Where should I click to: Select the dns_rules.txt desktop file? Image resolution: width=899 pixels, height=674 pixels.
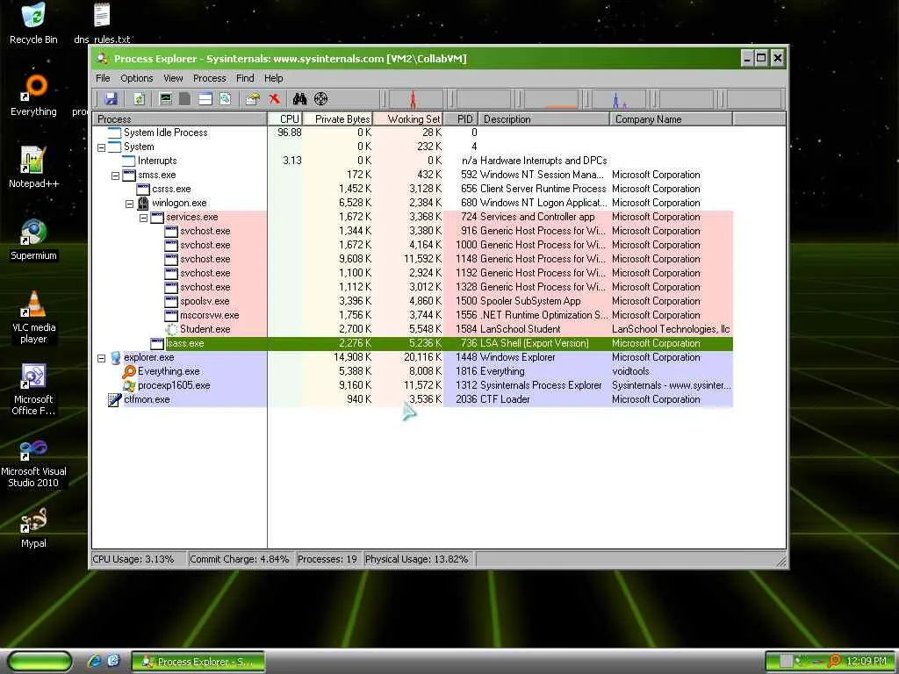[x=102, y=23]
